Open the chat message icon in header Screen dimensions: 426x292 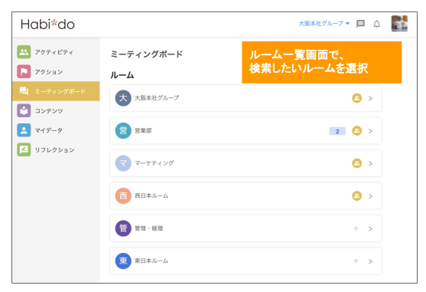coord(360,24)
